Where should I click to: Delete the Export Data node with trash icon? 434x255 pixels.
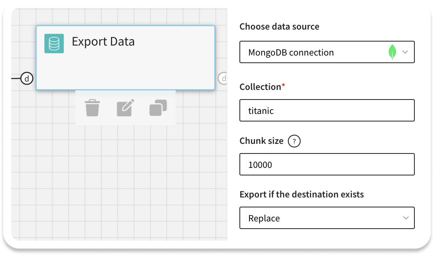92,108
